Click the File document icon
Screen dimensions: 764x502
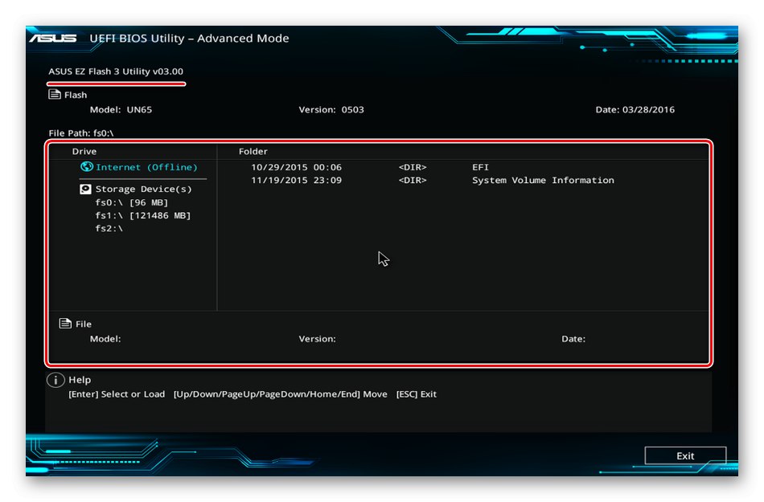(x=65, y=324)
